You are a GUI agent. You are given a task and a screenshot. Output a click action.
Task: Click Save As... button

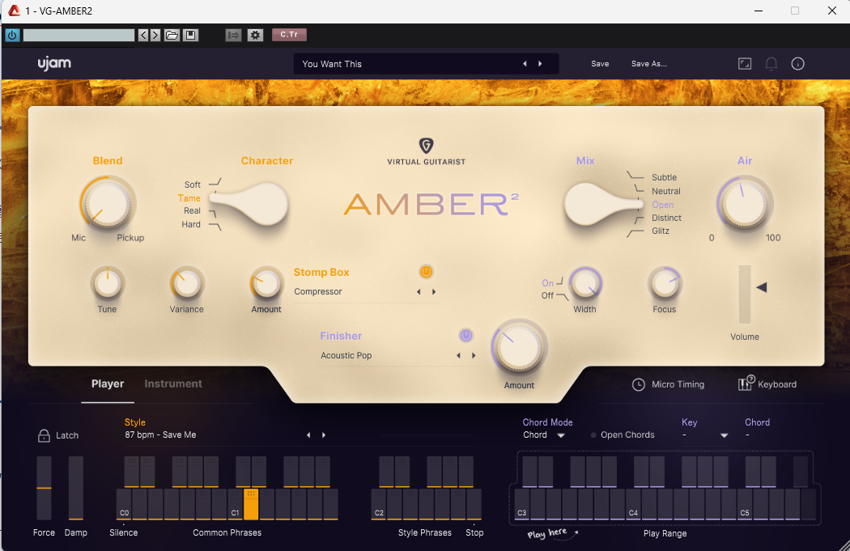tap(649, 64)
